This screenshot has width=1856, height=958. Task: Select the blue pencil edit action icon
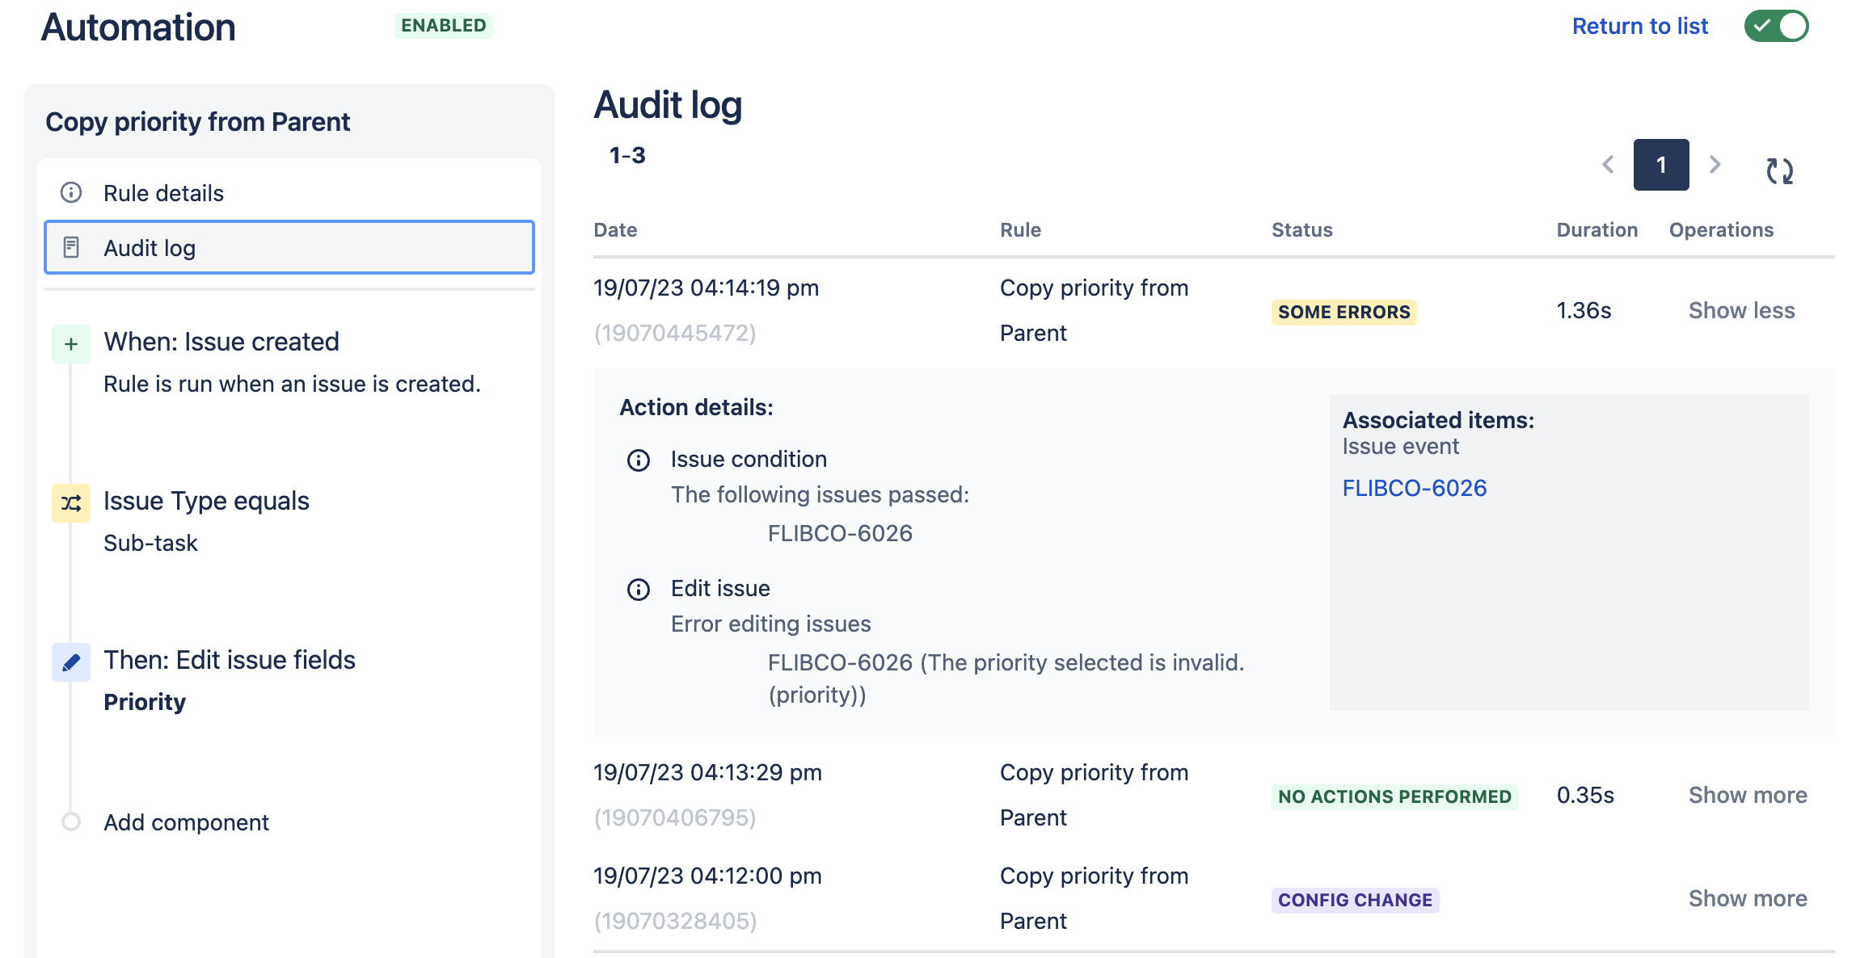click(x=71, y=662)
